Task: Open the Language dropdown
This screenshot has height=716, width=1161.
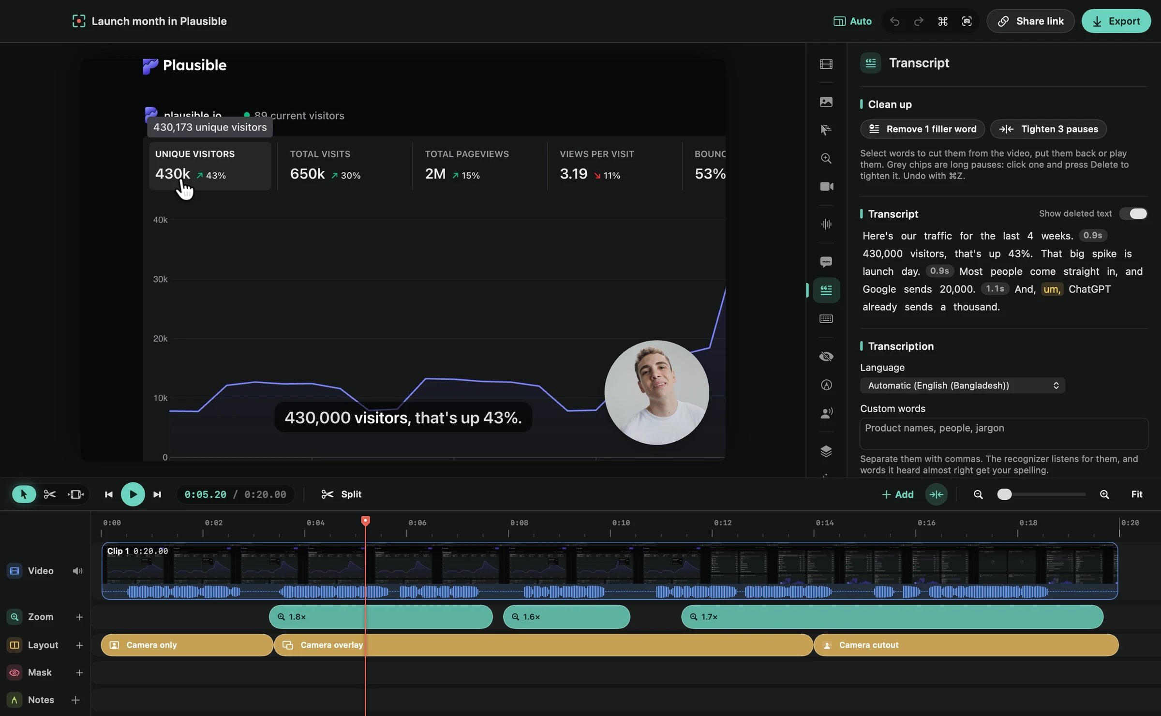Action: point(962,386)
